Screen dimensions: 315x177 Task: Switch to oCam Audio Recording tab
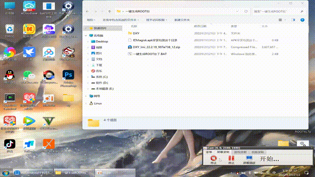pyautogui.click(x=258, y=152)
